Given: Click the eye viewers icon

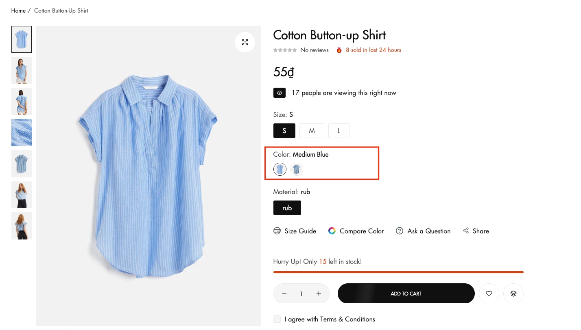Looking at the screenshot, I should click(x=280, y=93).
